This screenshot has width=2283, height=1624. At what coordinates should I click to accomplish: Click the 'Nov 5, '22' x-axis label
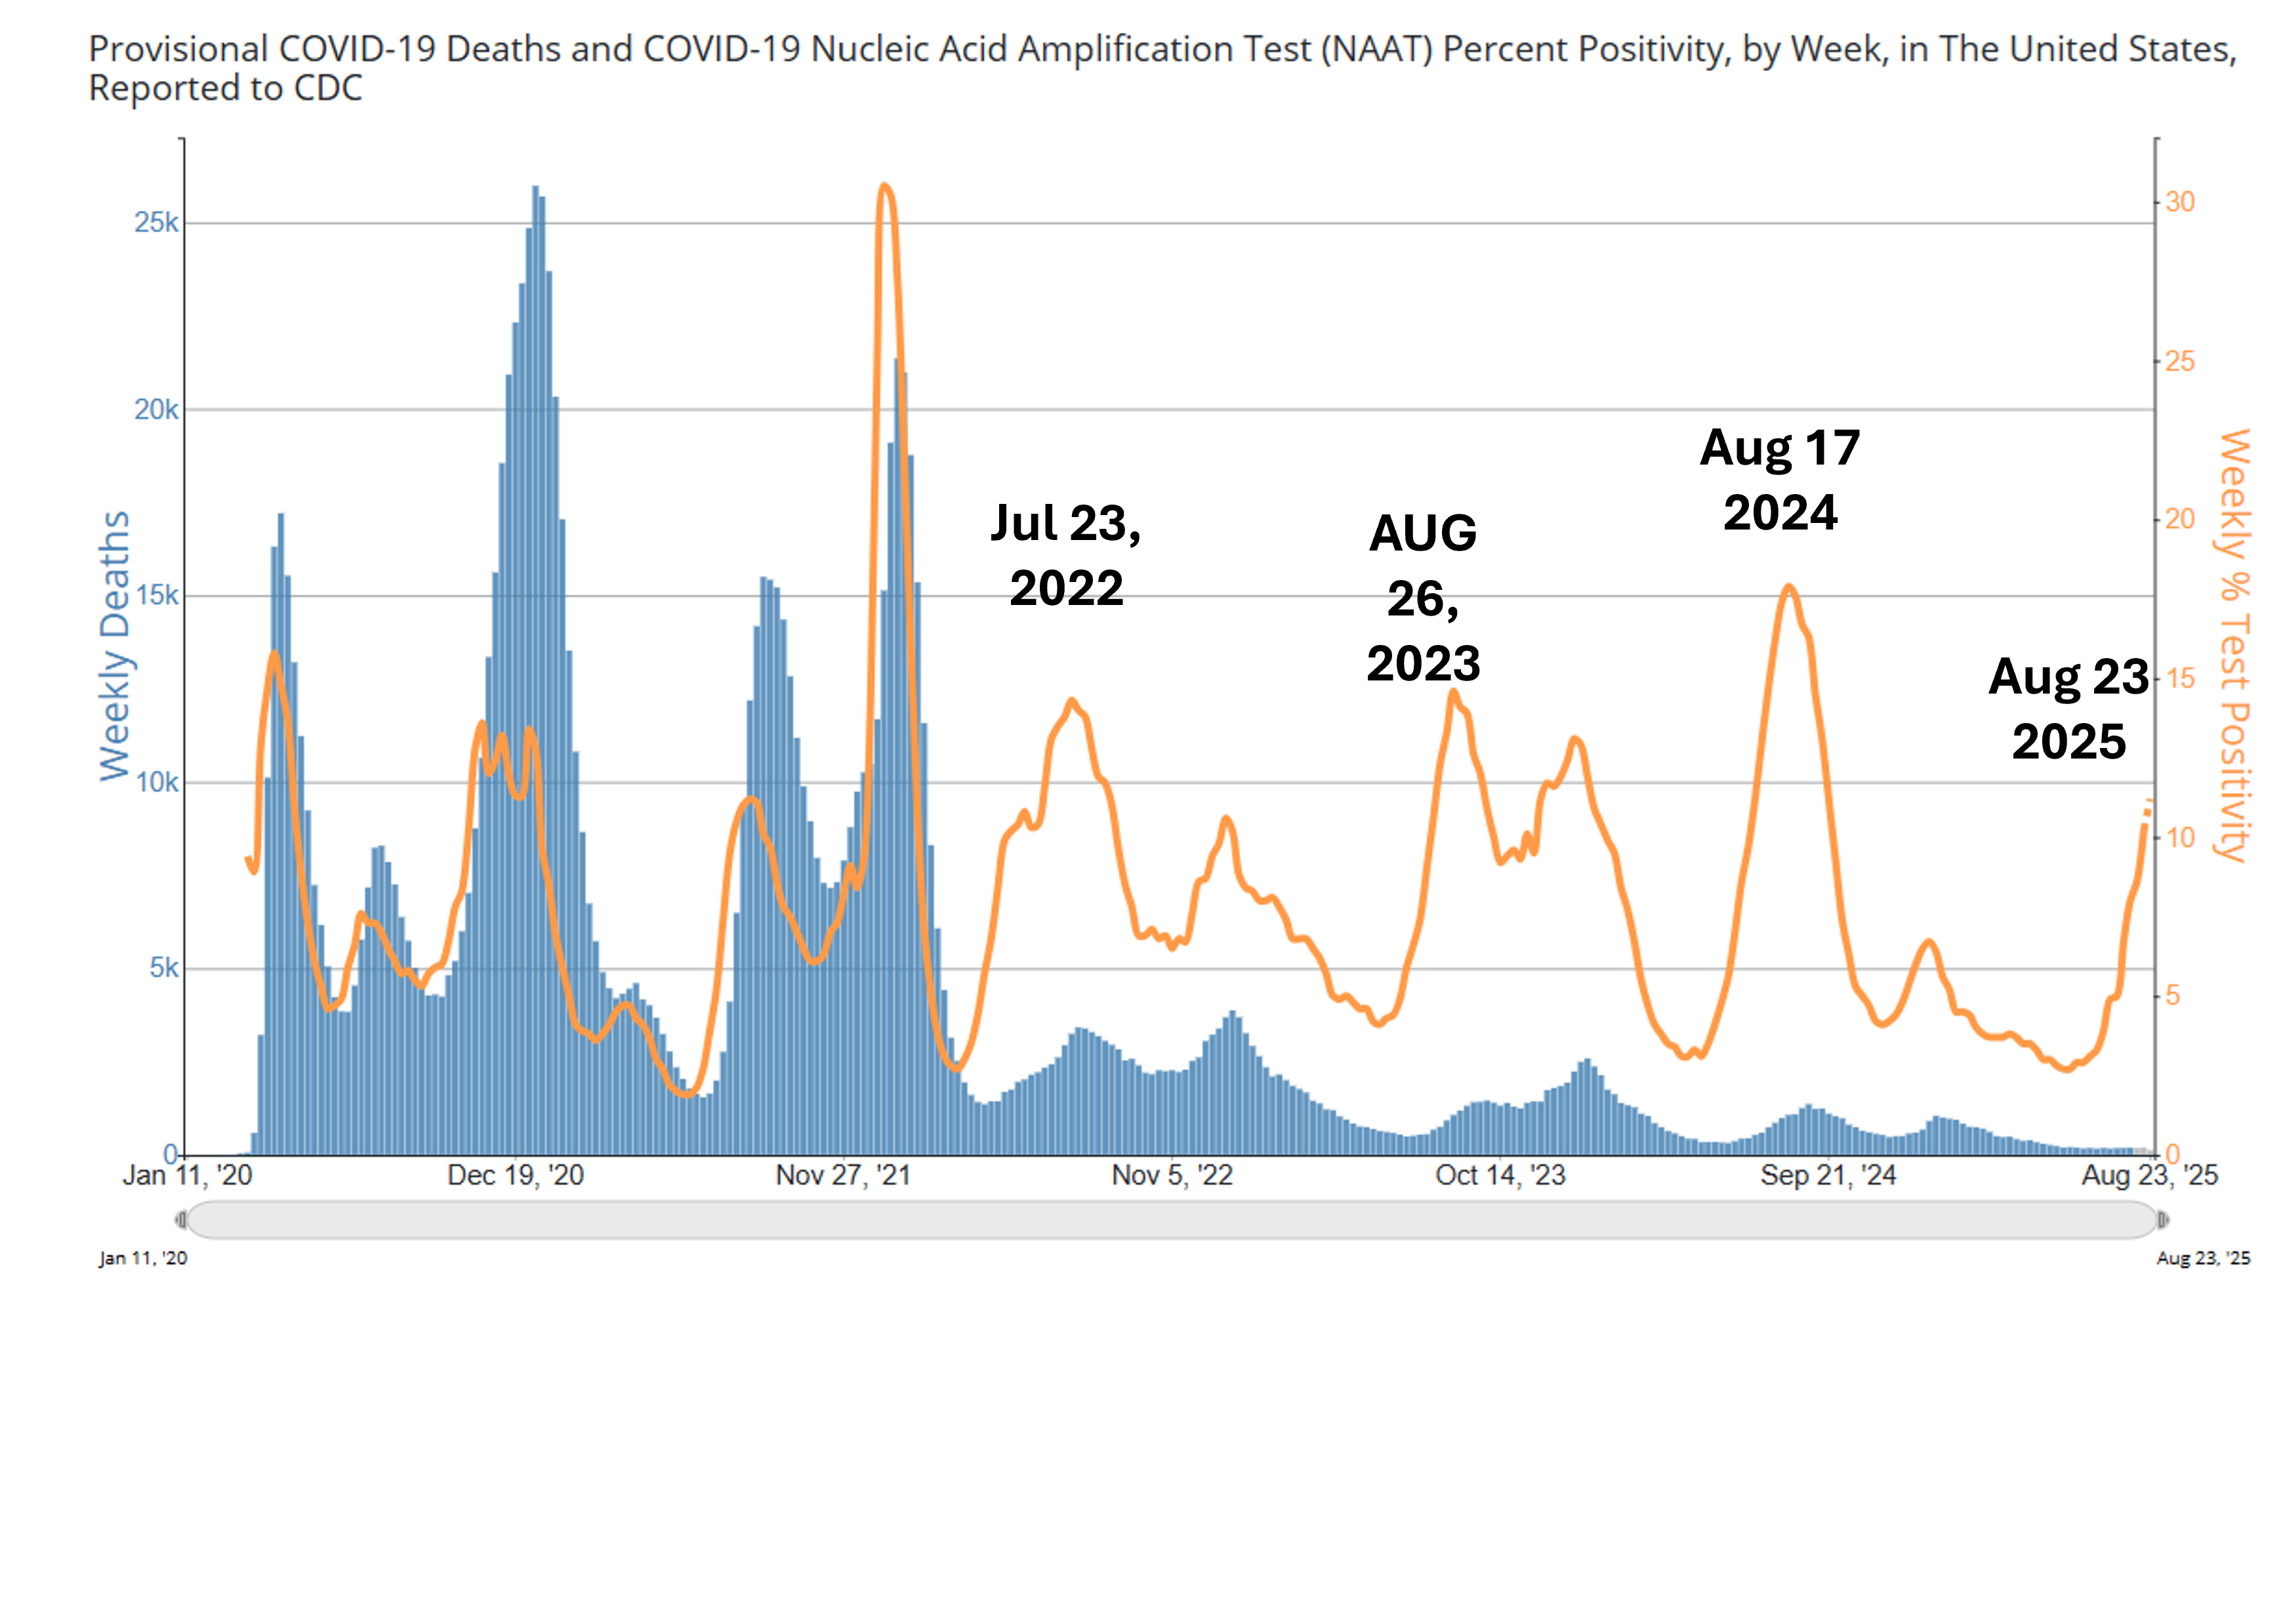[1172, 1175]
